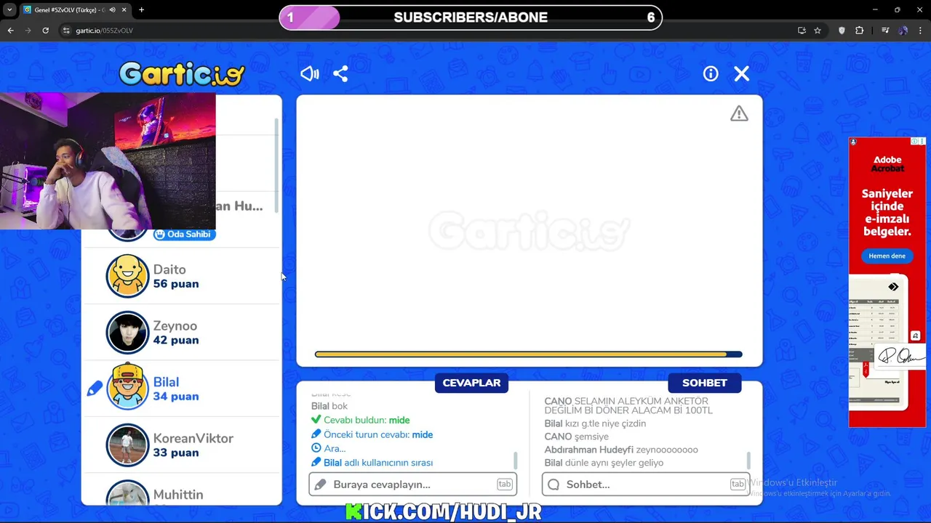The height and width of the screenshot is (523, 931).
Task: Click the tab key hint in the answer field
Action: (x=504, y=485)
